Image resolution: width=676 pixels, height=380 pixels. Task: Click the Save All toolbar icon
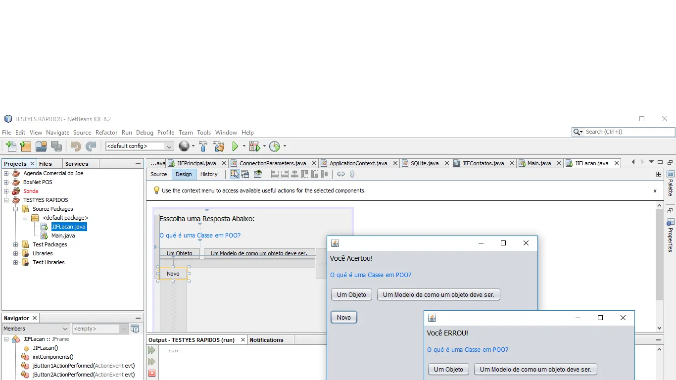56,146
